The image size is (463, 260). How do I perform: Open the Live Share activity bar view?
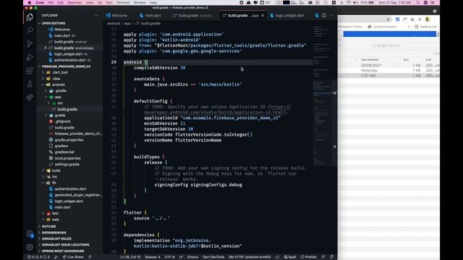30,97
